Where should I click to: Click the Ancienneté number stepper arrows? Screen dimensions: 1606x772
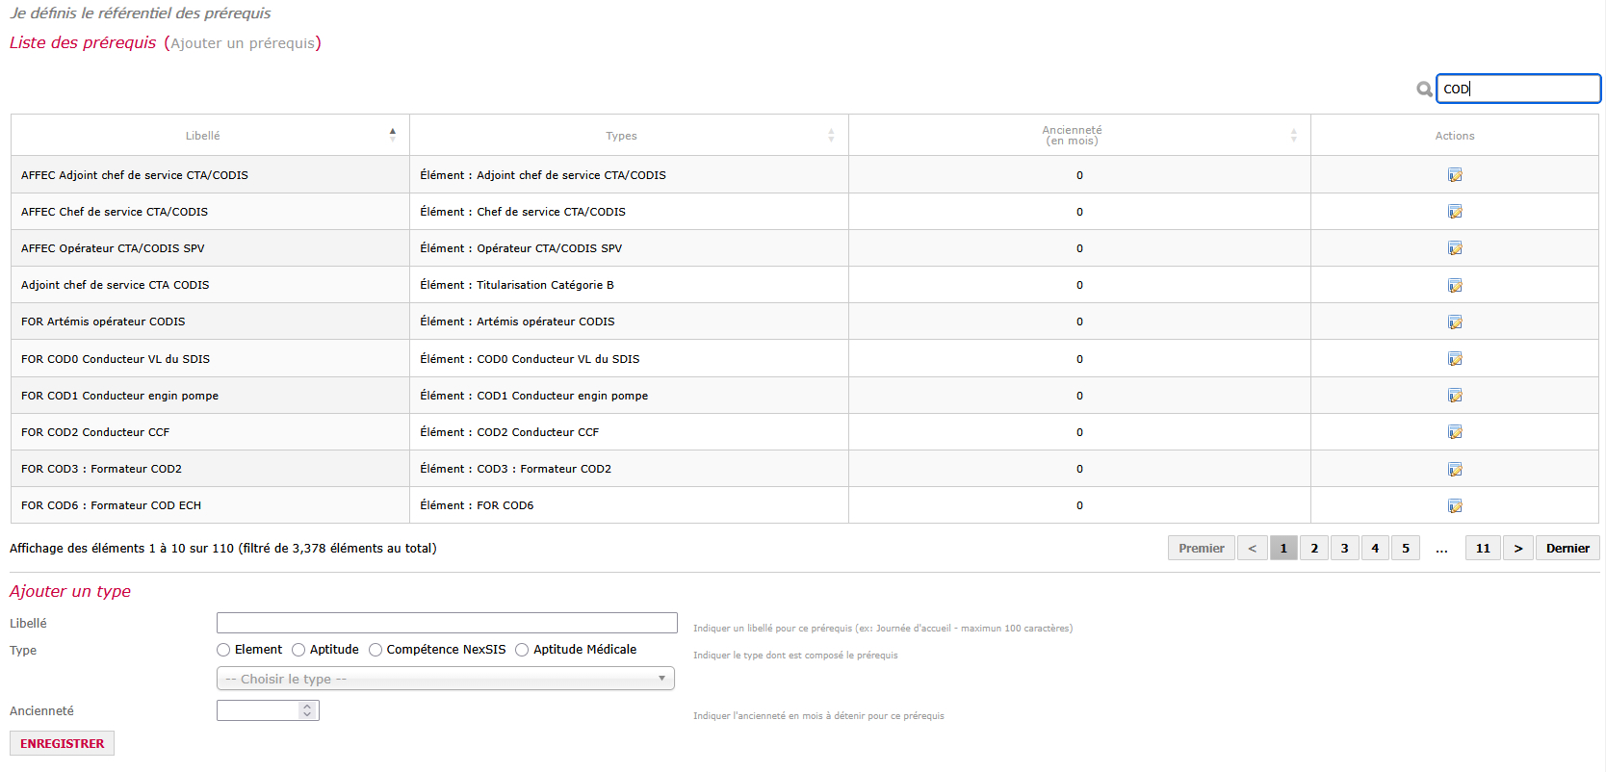tap(307, 710)
